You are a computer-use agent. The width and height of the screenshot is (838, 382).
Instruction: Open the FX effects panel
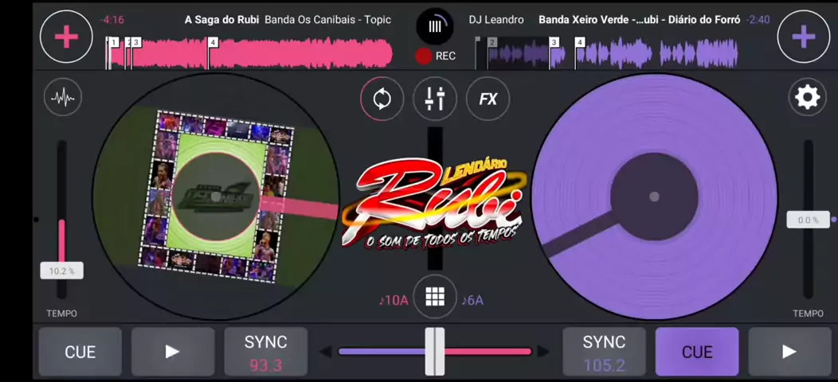(x=488, y=99)
